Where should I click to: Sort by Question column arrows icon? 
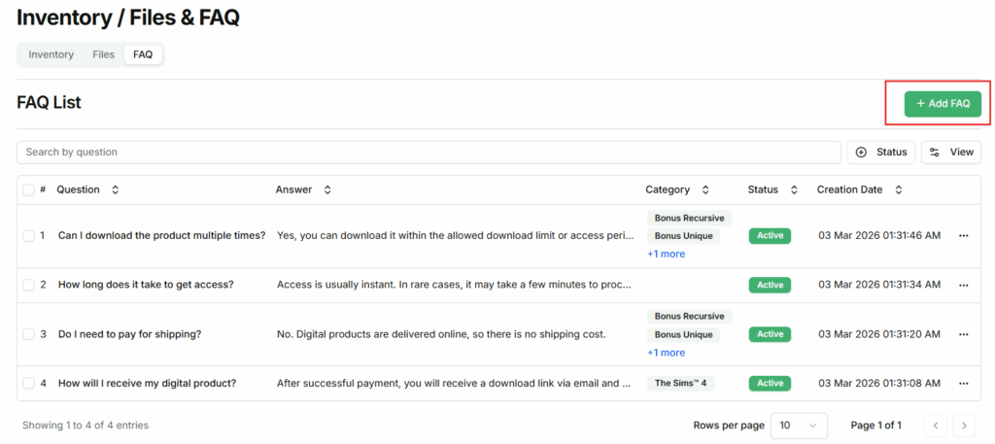tap(116, 190)
